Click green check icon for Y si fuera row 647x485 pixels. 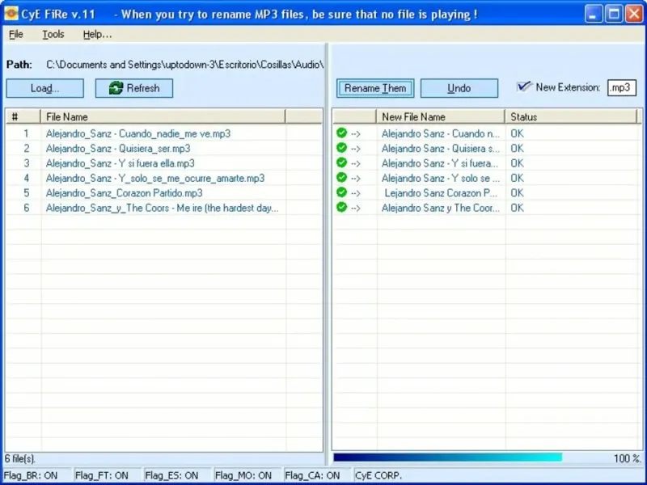click(341, 162)
